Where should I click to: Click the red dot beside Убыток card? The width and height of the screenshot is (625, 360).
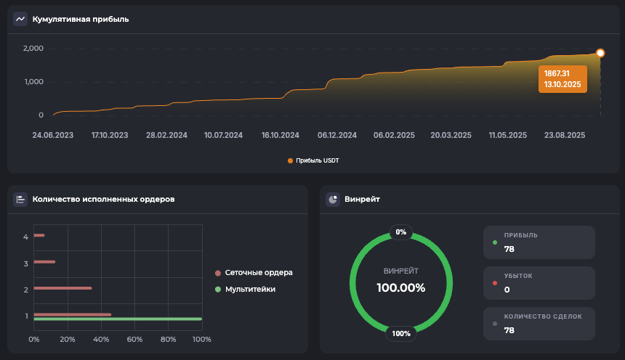(x=495, y=283)
